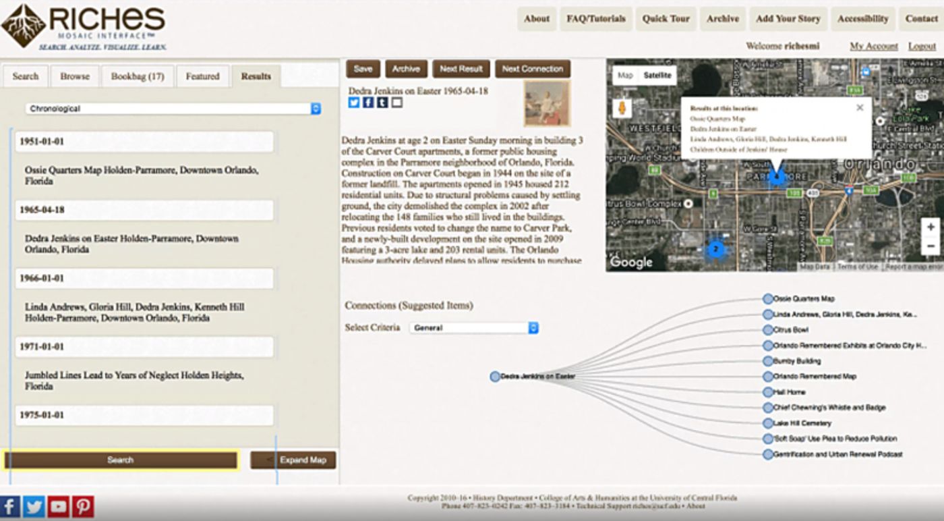This screenshot has height=521, width=944.
Task: Zoom out on the map
Action: pos(931,246)
